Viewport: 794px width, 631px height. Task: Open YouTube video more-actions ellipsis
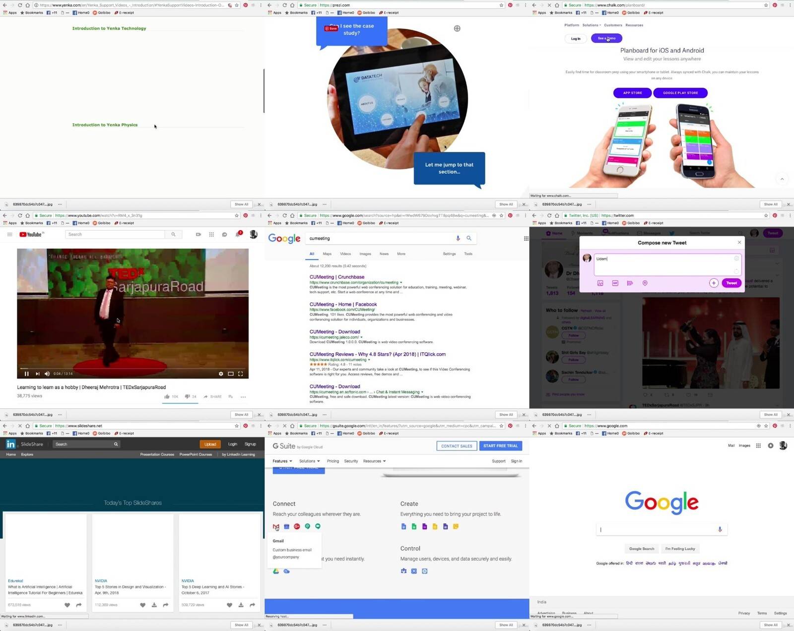[243, 397]
